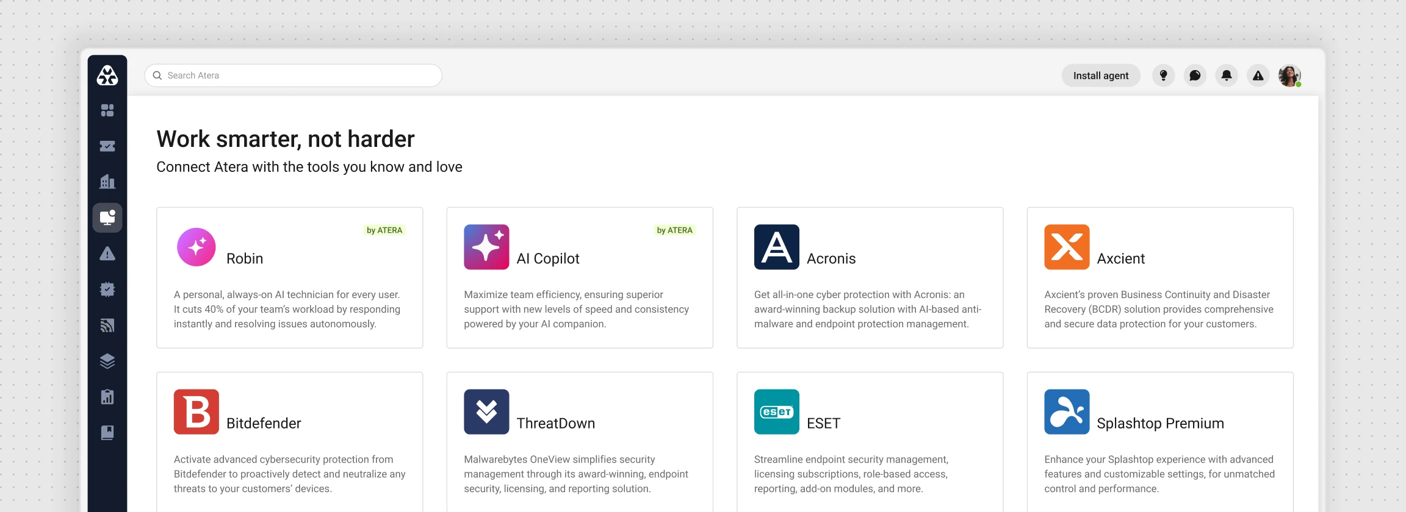The height and width of the screenshot is (512, 1406).
Task: Select the Devices monitor icon in the sidebar
Action: coord(107,218)
